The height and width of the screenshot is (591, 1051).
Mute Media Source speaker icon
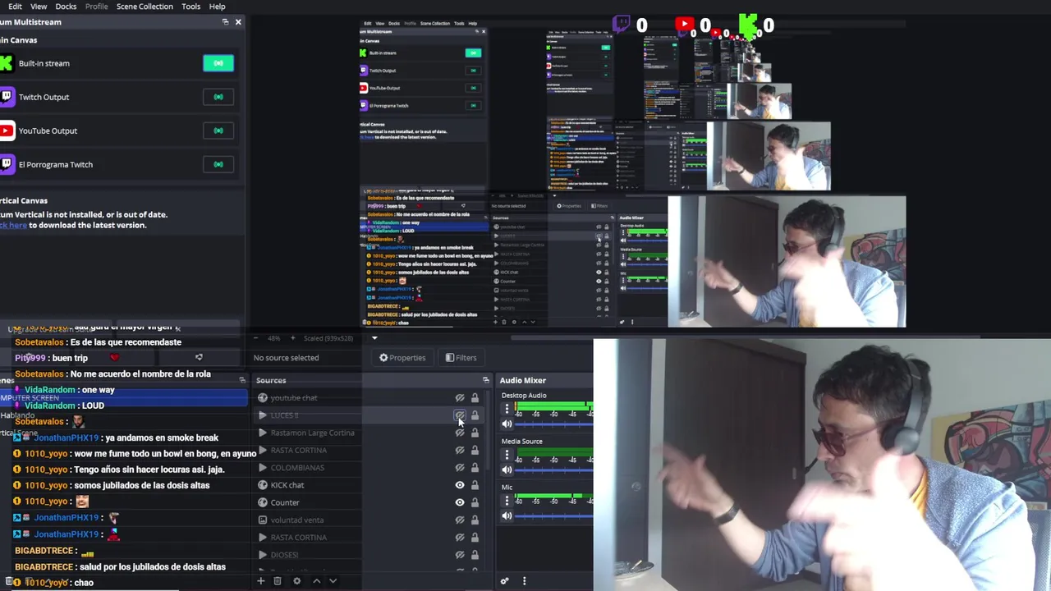click(x=507, y=470)
